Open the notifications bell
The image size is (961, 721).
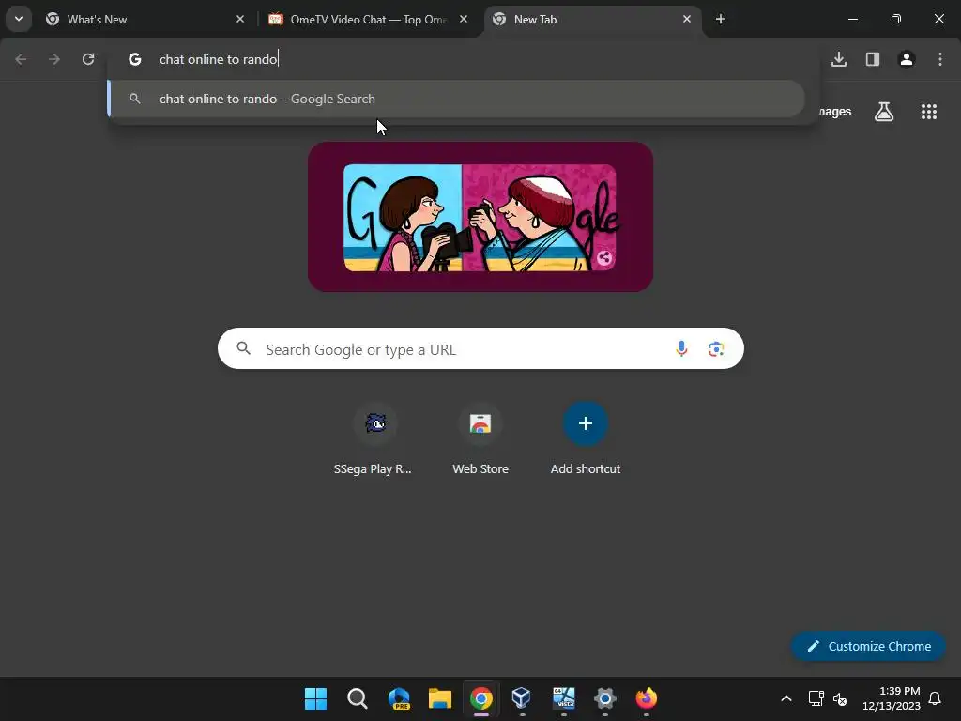tap(936, 698)
